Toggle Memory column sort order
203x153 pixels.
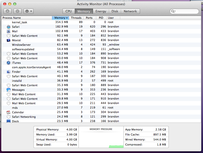coord(60,18)
